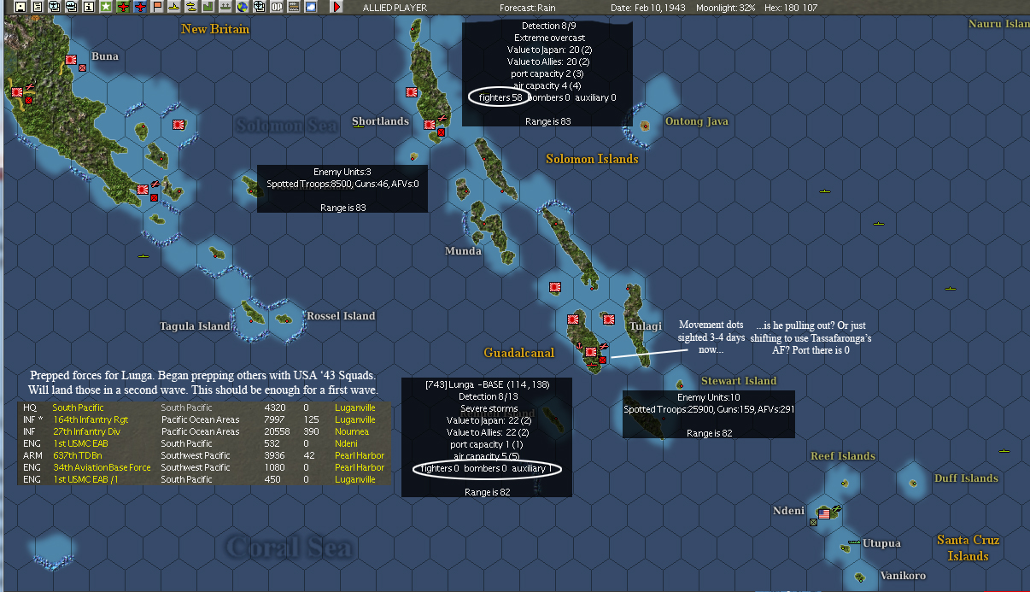Click the Earth globe toolbar icon

(x=242, y=7)
